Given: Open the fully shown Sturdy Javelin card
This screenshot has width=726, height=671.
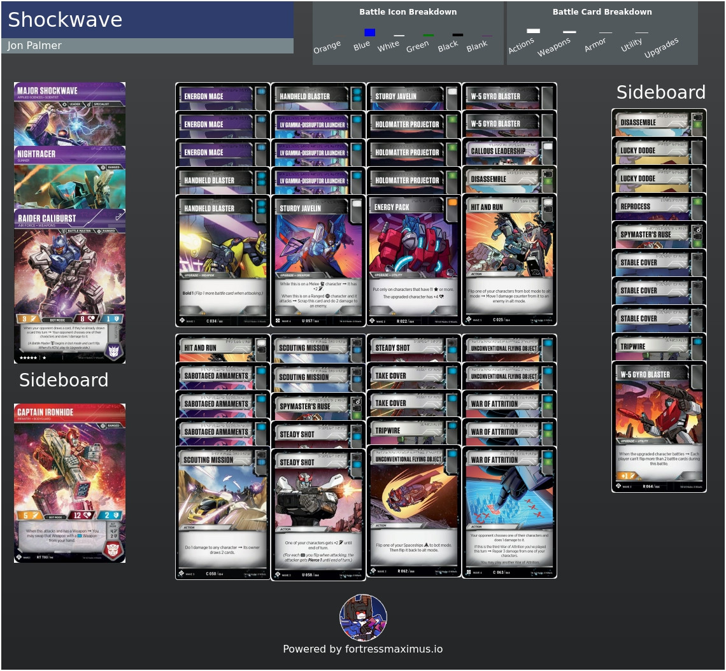Looking at the screenshot, I should coord(318,261).
